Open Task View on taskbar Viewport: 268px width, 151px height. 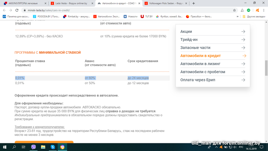[x=23, y=147]
